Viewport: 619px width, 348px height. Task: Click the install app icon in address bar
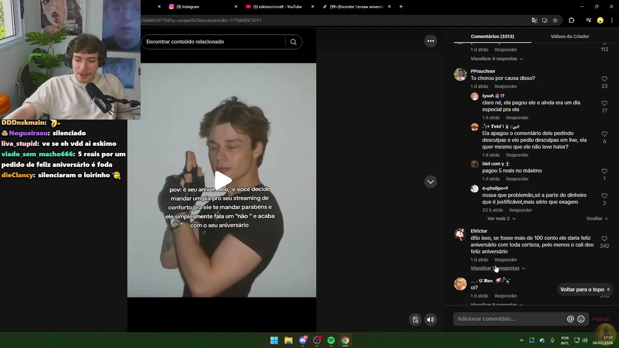coord(545,20)
